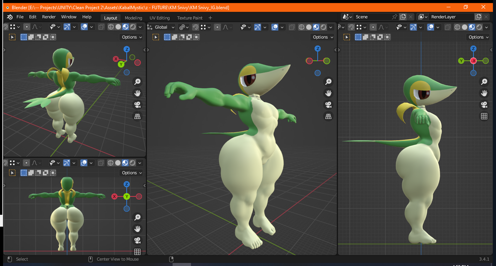Toggle camera view icon in top-left viewport
496x266 pixels.
[137, 105]
